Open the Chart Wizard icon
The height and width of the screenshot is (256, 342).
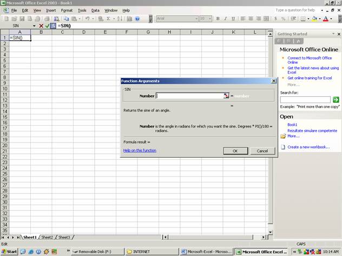(129, 19)
